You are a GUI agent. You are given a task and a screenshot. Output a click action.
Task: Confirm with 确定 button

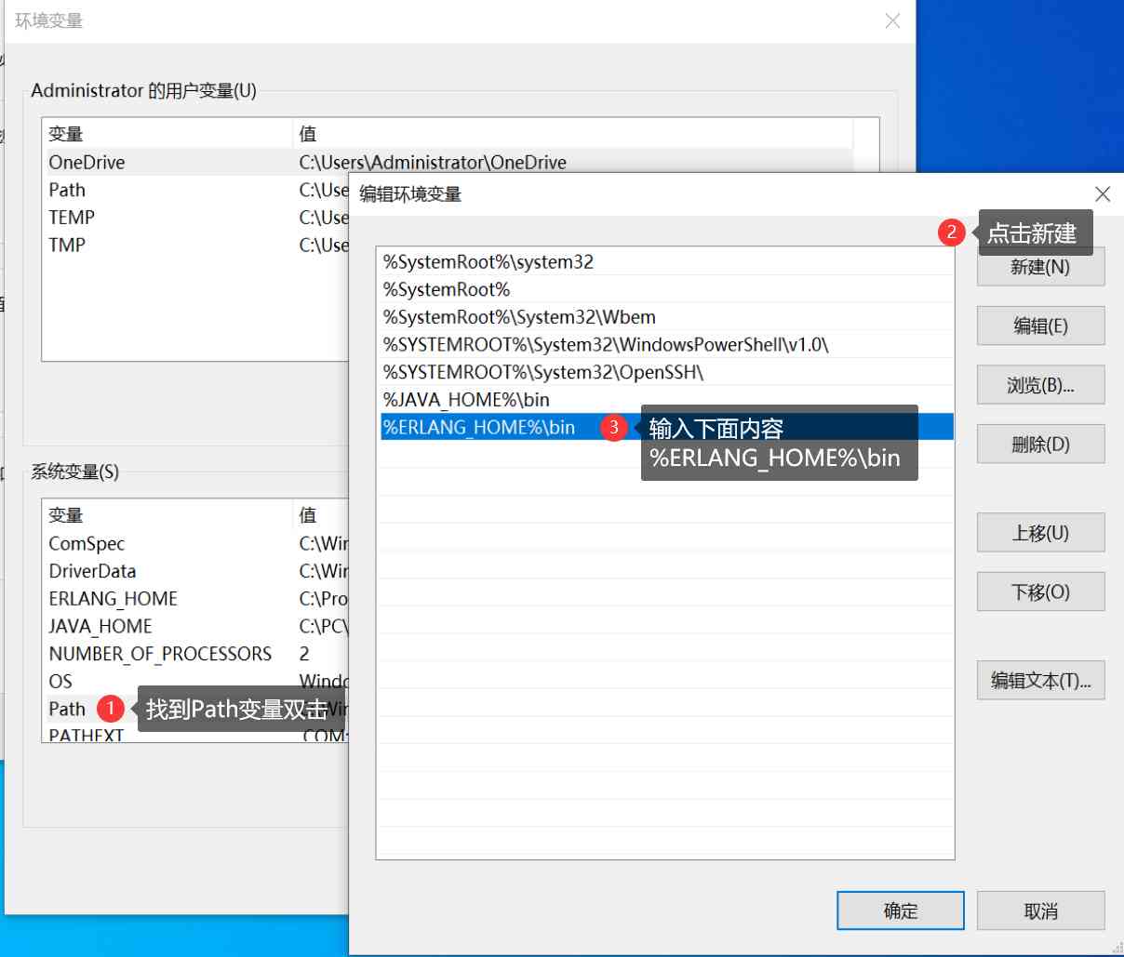pos(900,911)
